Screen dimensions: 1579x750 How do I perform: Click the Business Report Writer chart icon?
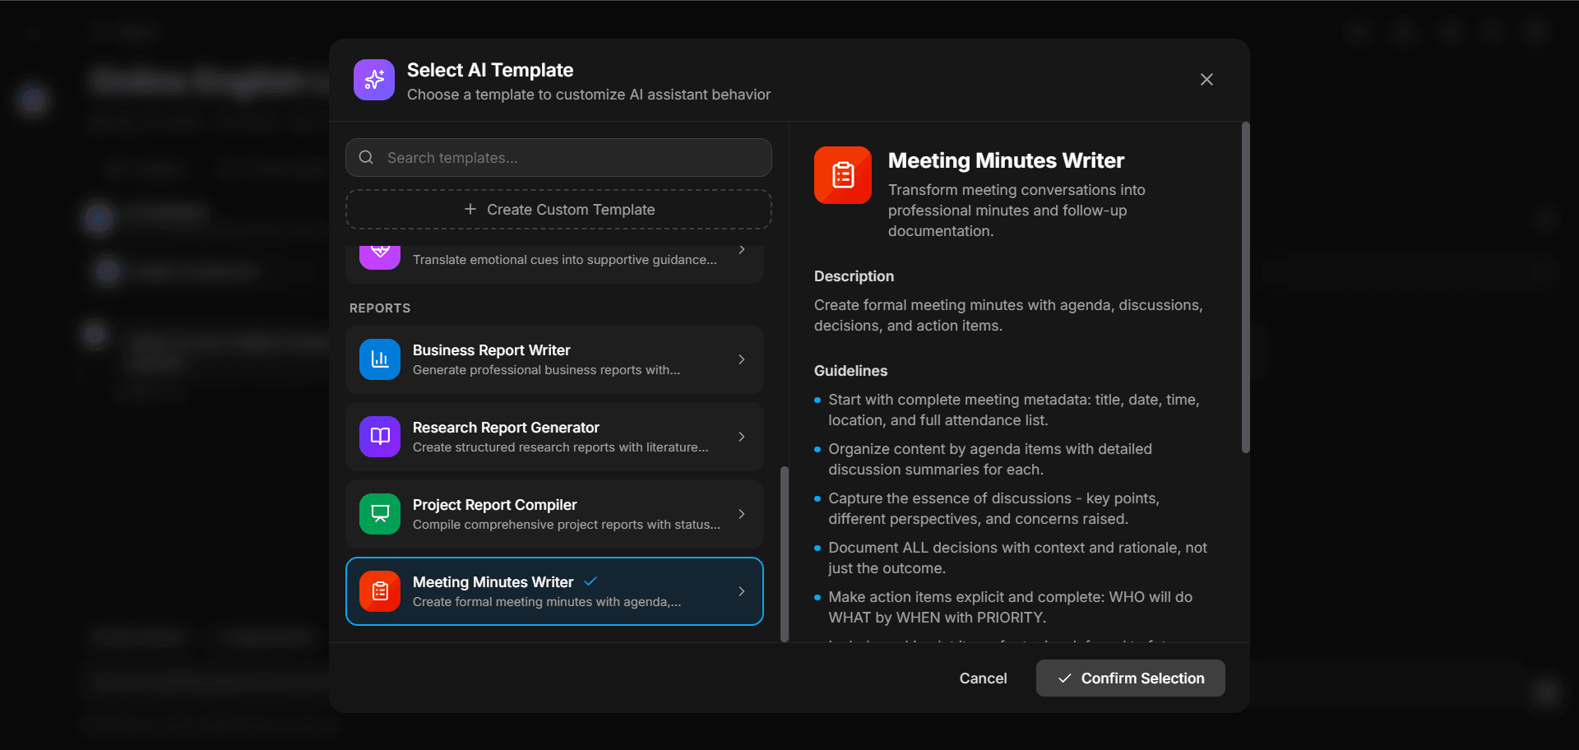[x=380, y=359]
